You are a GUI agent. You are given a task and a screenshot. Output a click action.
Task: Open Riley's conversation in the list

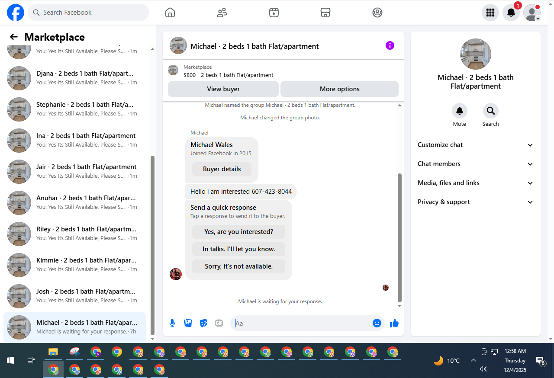point(74,234)
